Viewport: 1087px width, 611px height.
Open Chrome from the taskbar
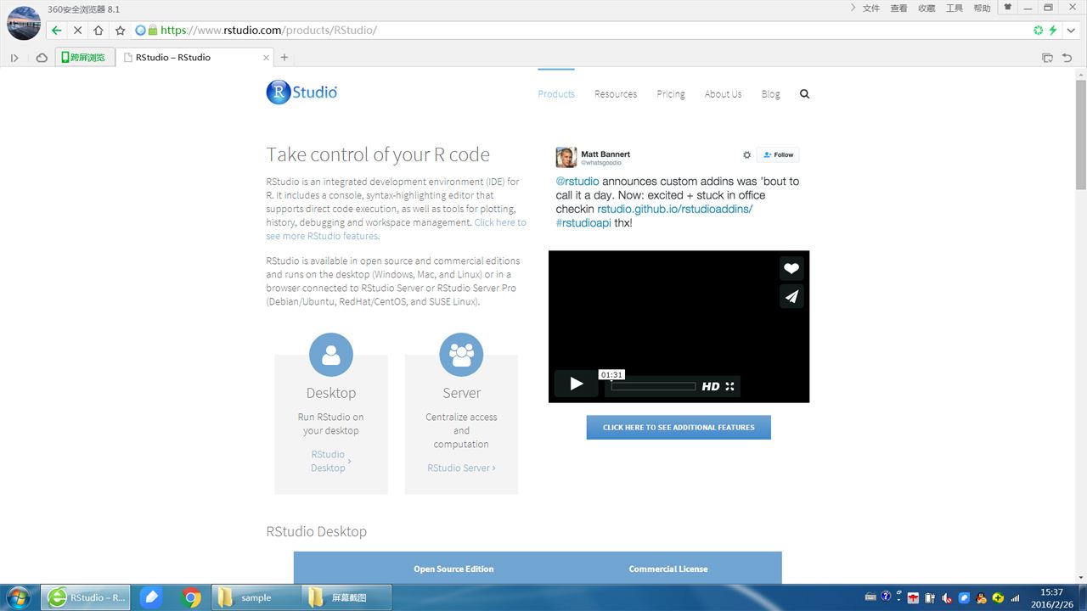[x=192, y=597]
